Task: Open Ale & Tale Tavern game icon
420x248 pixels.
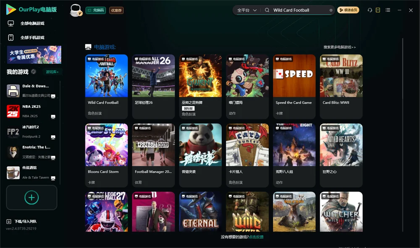Action: (x=13, y=173)
